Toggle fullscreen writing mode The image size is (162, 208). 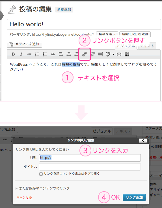(x=119, y=54)
